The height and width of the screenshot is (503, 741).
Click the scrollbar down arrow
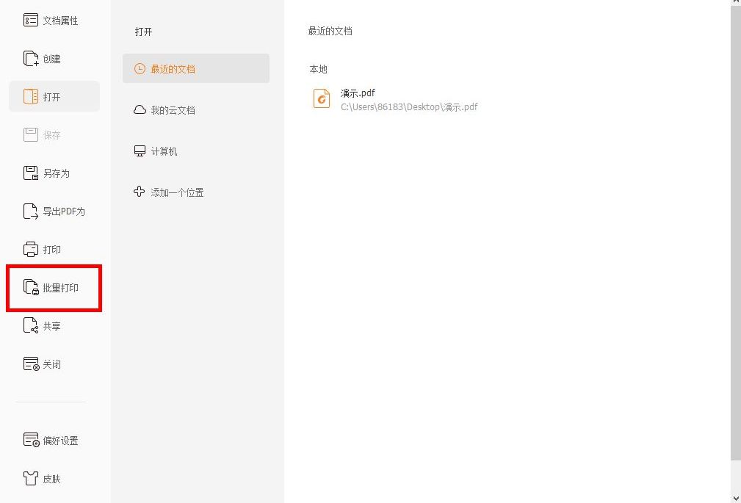pos(735,497)
